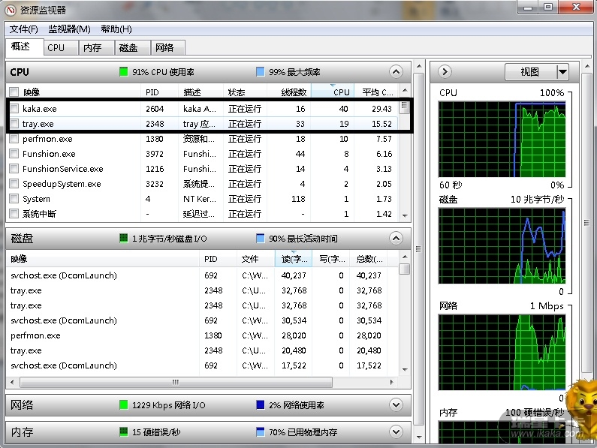Sort CPU table by PID column header
Viewport: 597px width, 448px height.
click(x=160, y=92)
